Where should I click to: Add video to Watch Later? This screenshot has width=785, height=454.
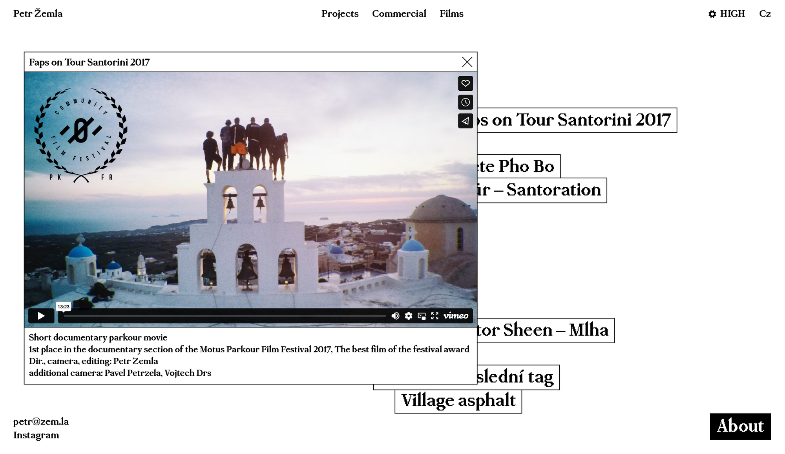pyautogui.click(x=465, y=102)
